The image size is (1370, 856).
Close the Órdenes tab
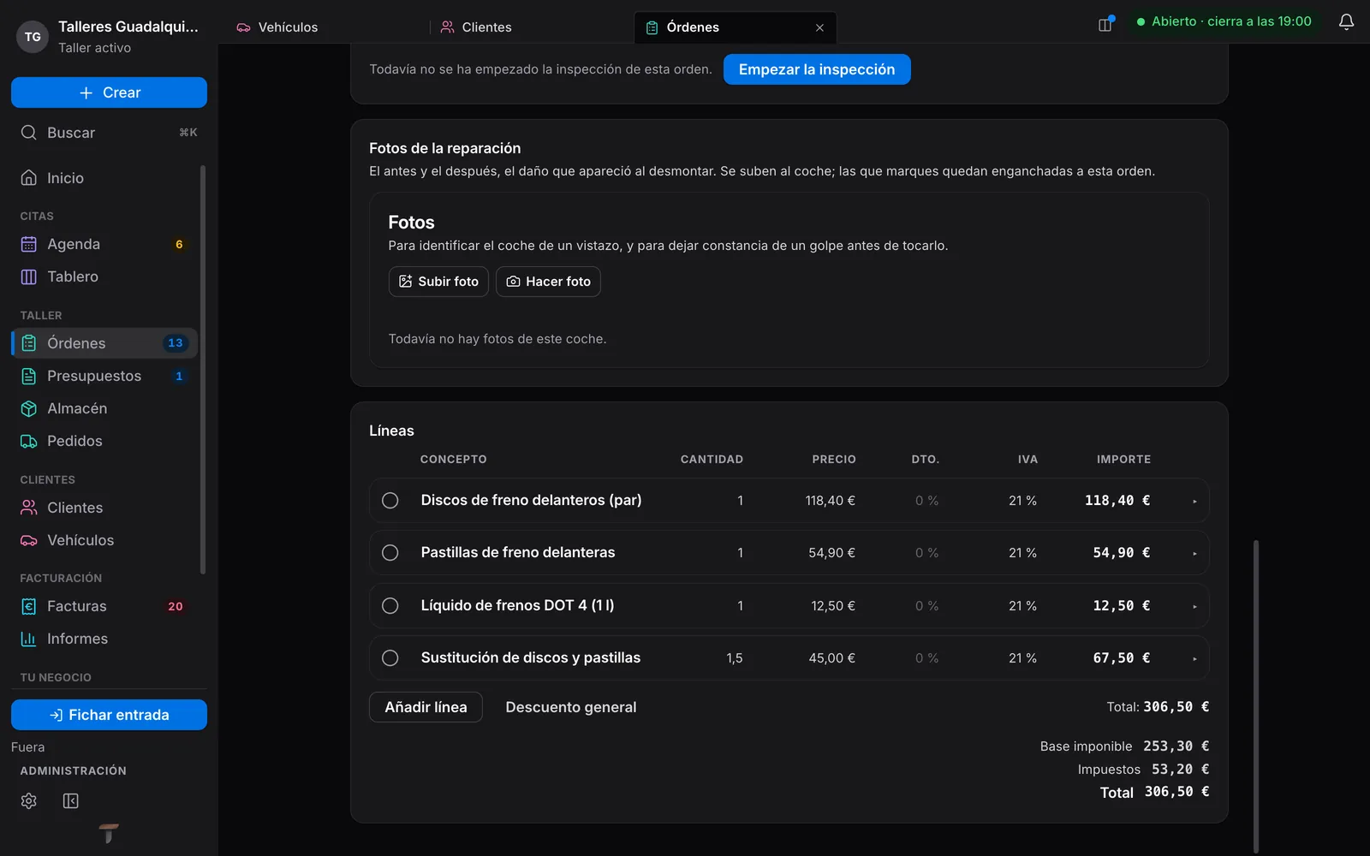point(819,27)
